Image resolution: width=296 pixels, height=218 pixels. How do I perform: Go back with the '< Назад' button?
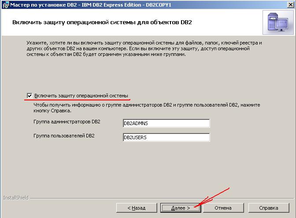[137, 208]
